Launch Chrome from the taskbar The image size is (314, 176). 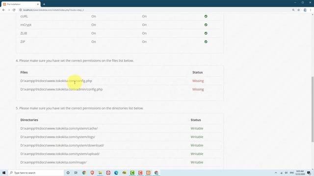pyautogui.click(x=84, y=173)
